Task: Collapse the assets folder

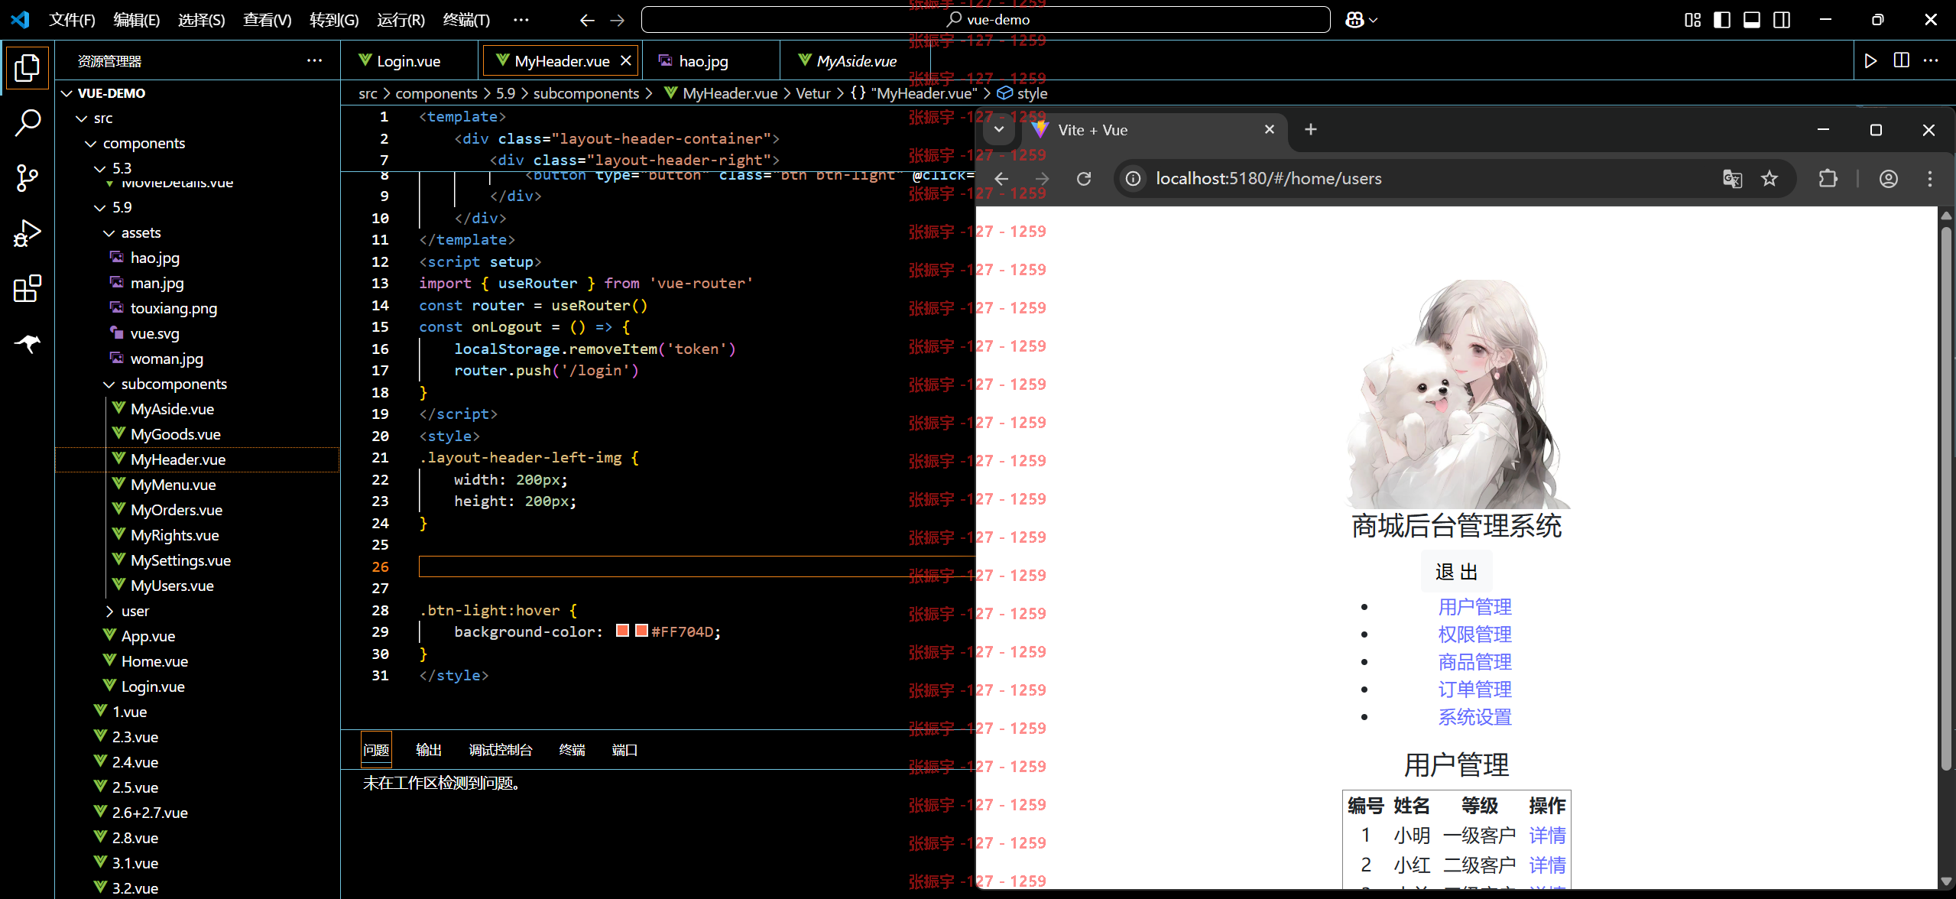Action: (x=109, y=233)
